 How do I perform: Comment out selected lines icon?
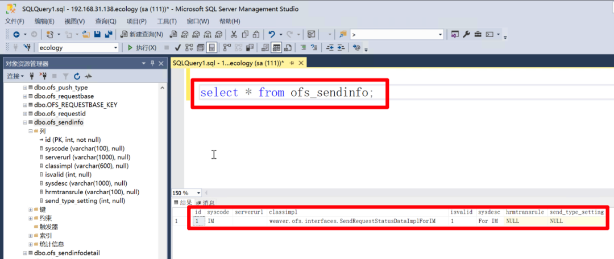click(x=304, y=47)
